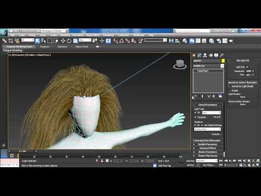This screenshot has width=261, height=196.
Task: Toggle the 3D Snaps tool
Action: [115, 41]
